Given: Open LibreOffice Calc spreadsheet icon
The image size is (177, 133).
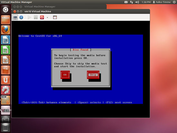Looking at the screenshot, I should 5,50.
